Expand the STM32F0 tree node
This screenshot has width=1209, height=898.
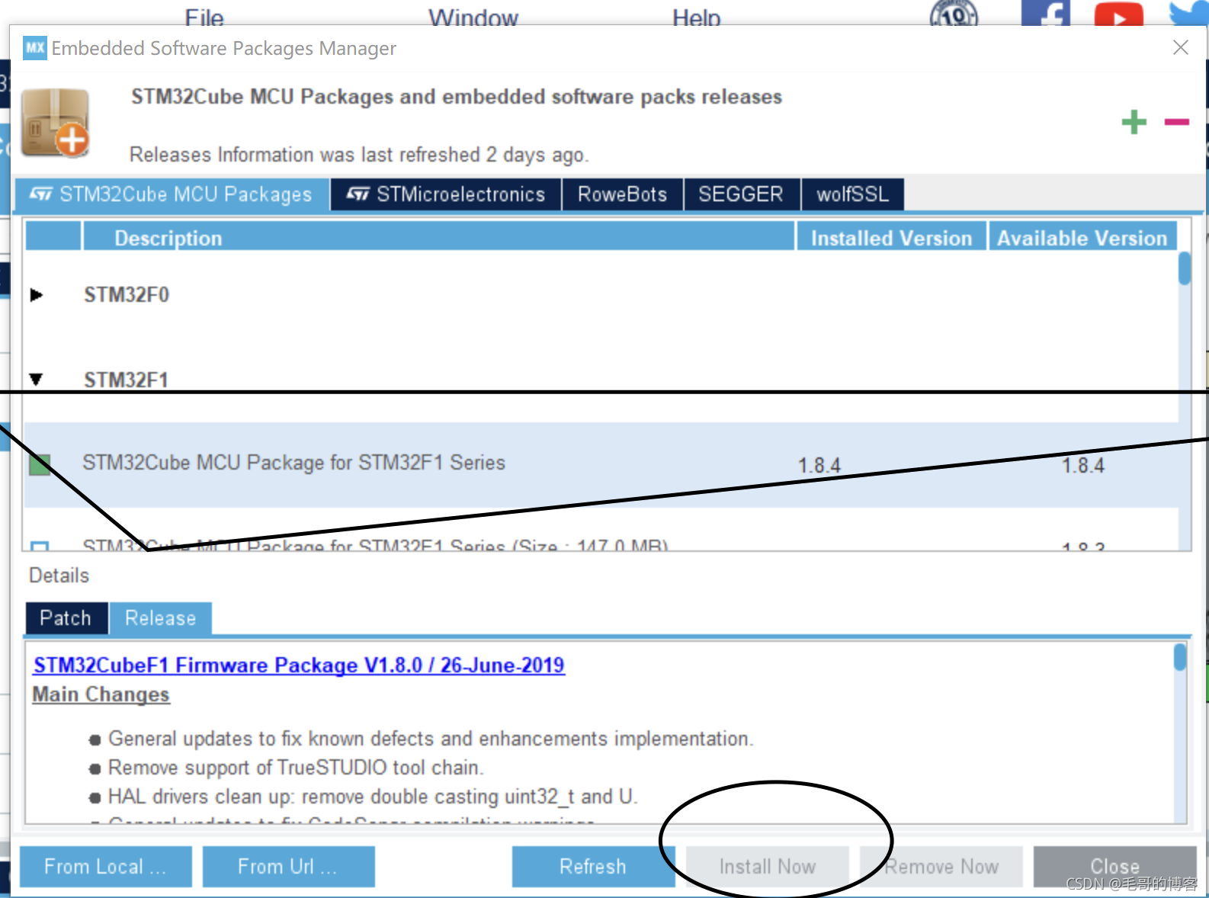36,295
